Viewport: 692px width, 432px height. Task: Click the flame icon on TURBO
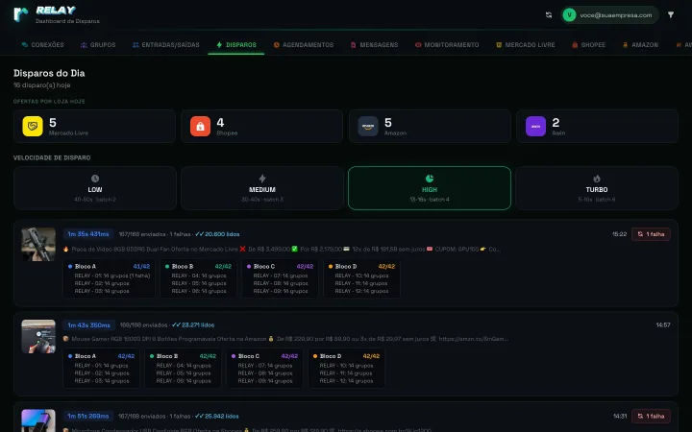tap(597, 179)
